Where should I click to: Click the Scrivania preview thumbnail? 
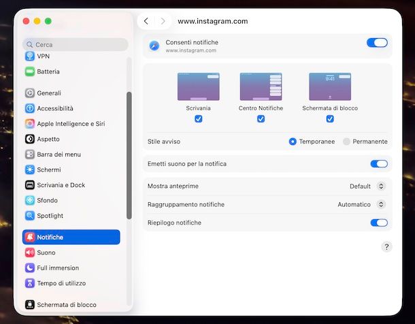pos(199,86)
